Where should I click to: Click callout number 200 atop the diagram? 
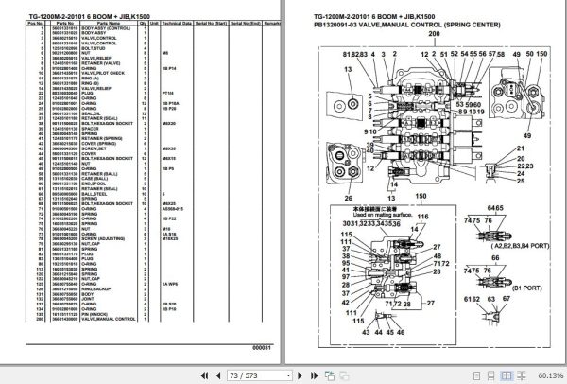(434, 34)
